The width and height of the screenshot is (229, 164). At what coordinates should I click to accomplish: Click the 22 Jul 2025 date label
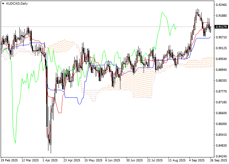[155, 160]
